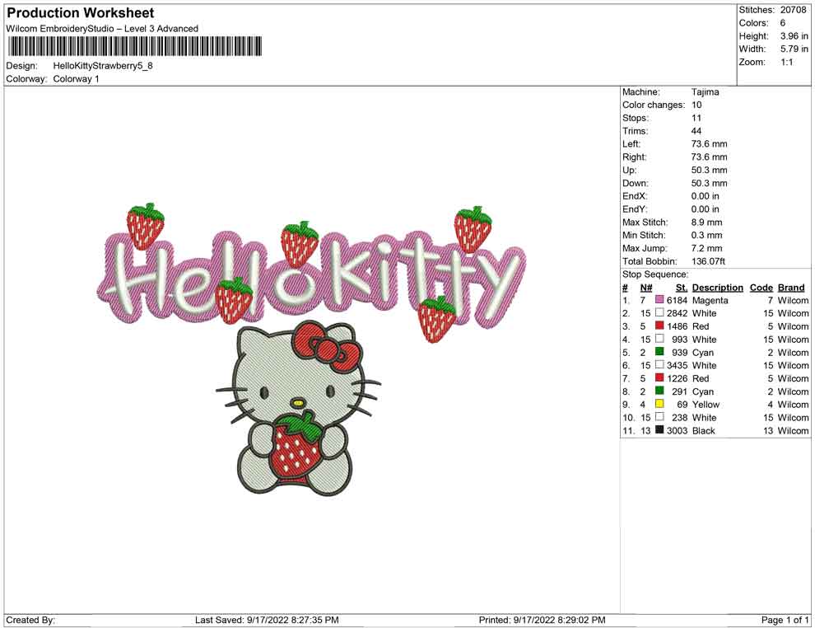Click the 'Colorway 1' value

[x=76, y=79]
